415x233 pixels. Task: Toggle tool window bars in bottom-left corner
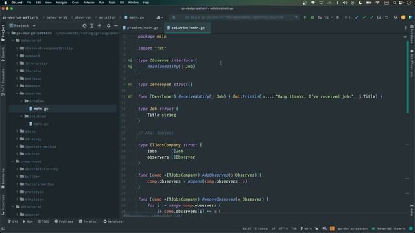pos(3,228)
